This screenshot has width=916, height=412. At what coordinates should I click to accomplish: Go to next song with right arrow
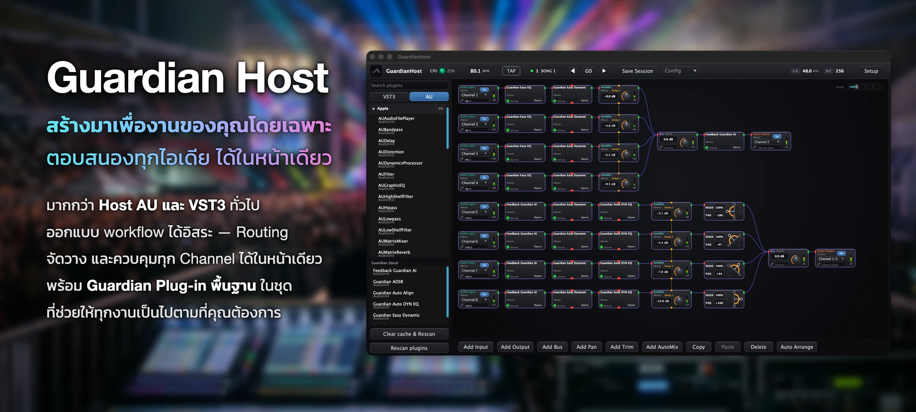click(x=604, y=71)
